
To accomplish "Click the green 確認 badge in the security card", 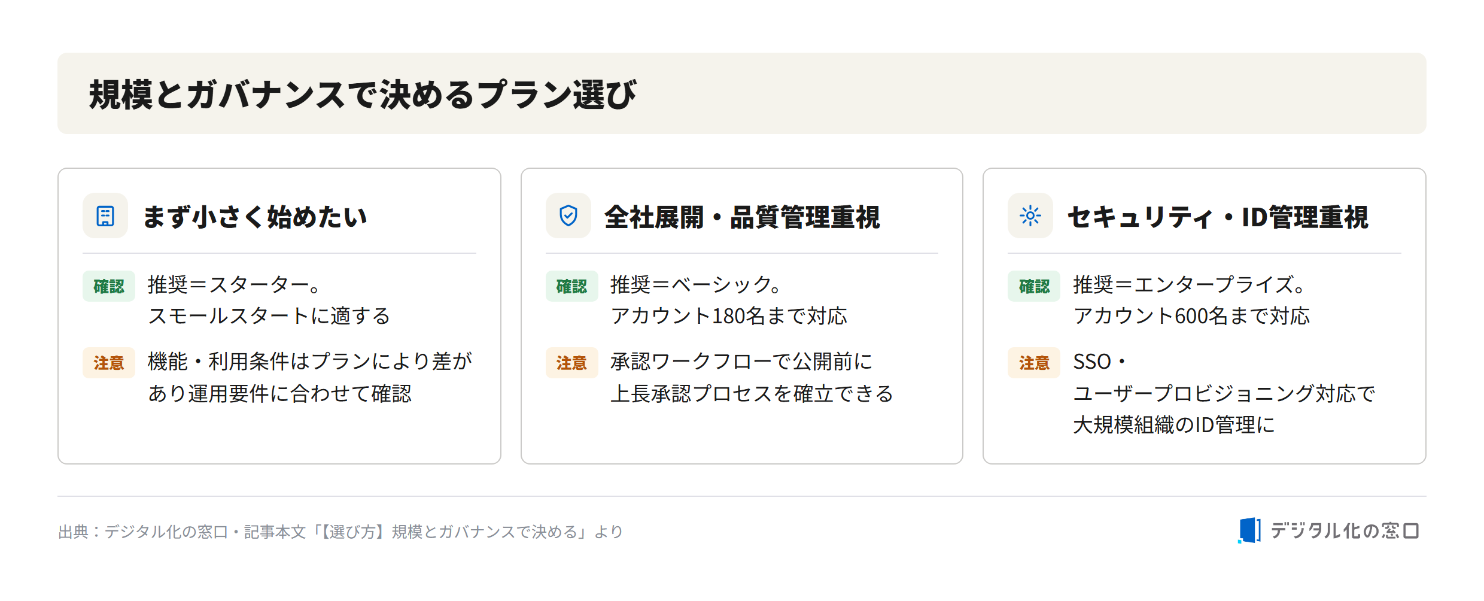I will tap(1034, 286).
